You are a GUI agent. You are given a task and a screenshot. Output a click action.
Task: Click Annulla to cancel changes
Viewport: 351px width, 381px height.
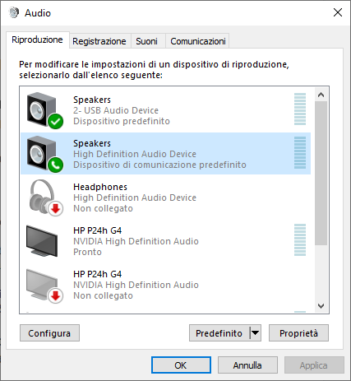[247, 365]
